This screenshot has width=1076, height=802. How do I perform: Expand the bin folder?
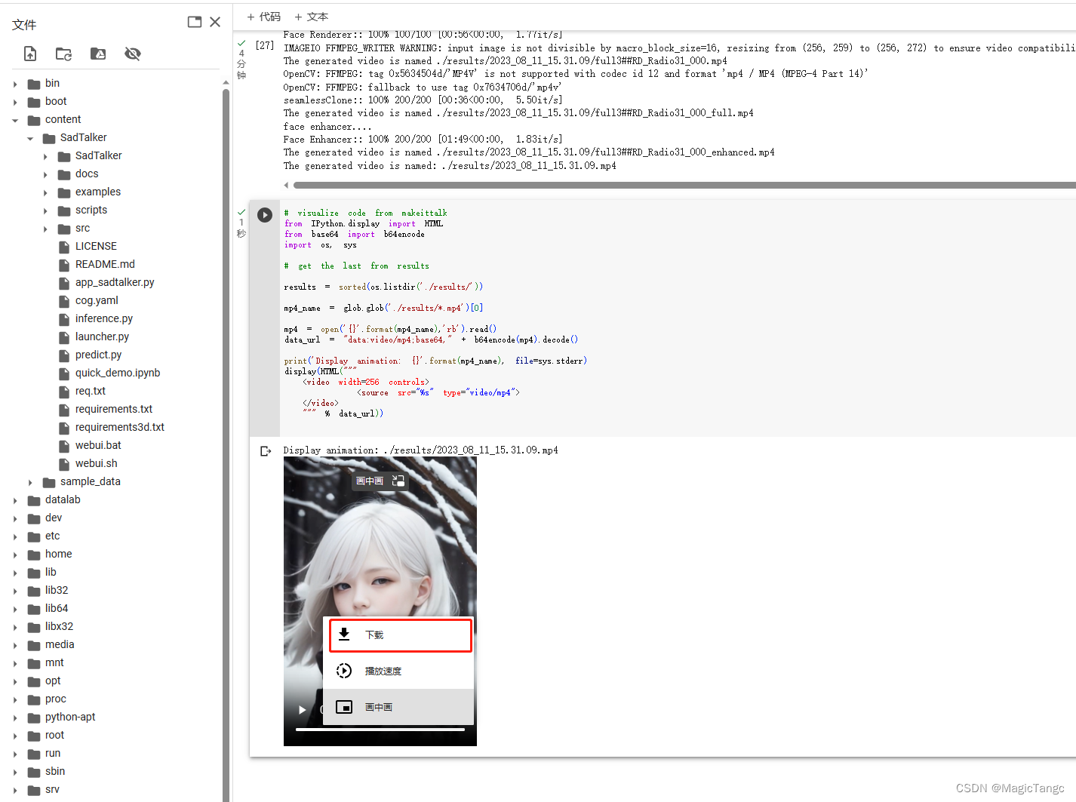tap(15, 84)
